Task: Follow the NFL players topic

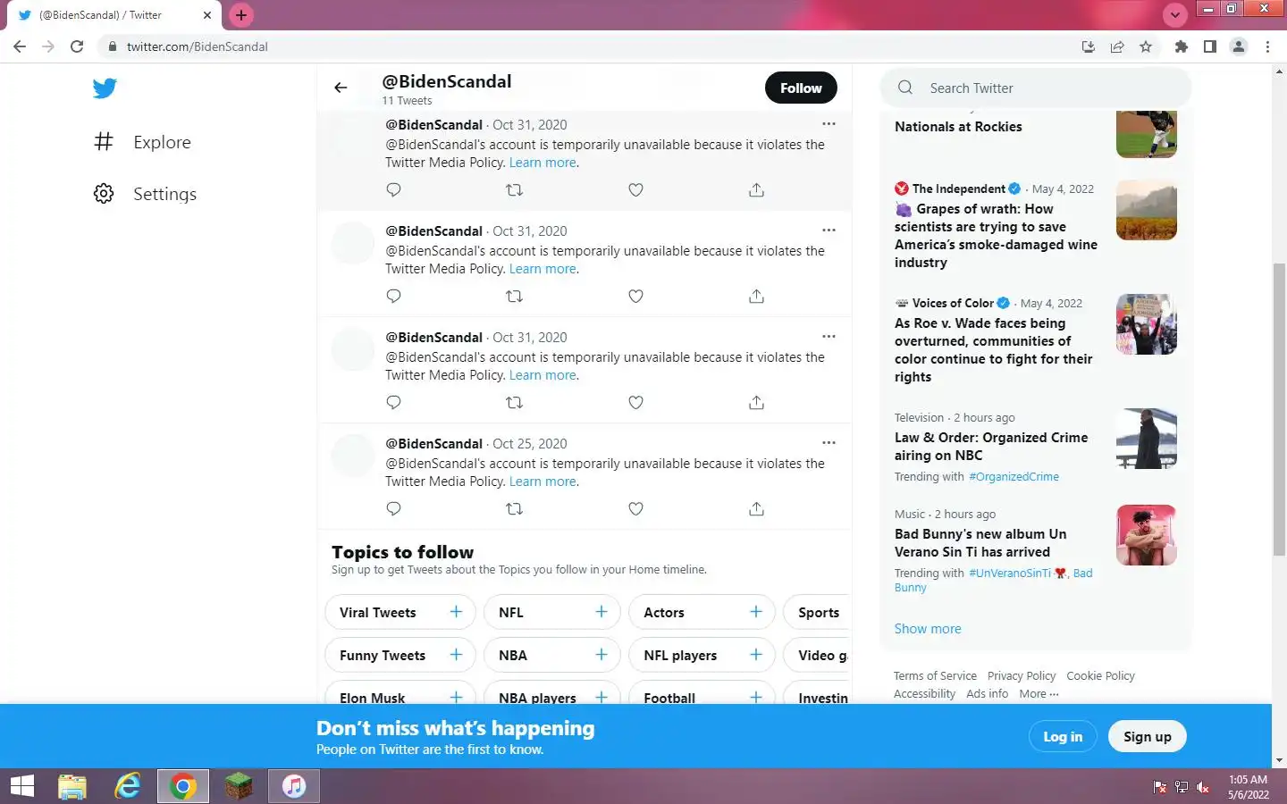Action: pos(756,655)
